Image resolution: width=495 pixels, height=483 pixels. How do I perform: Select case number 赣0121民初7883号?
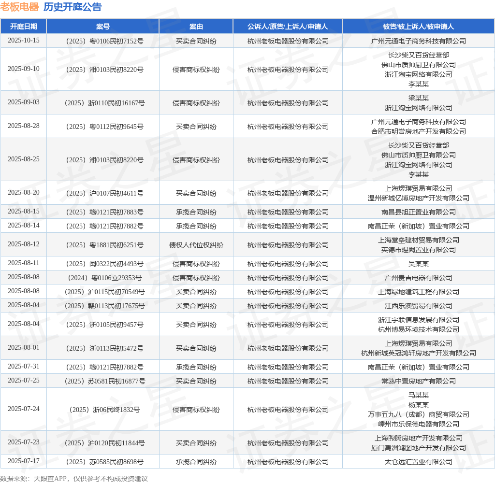105,212
